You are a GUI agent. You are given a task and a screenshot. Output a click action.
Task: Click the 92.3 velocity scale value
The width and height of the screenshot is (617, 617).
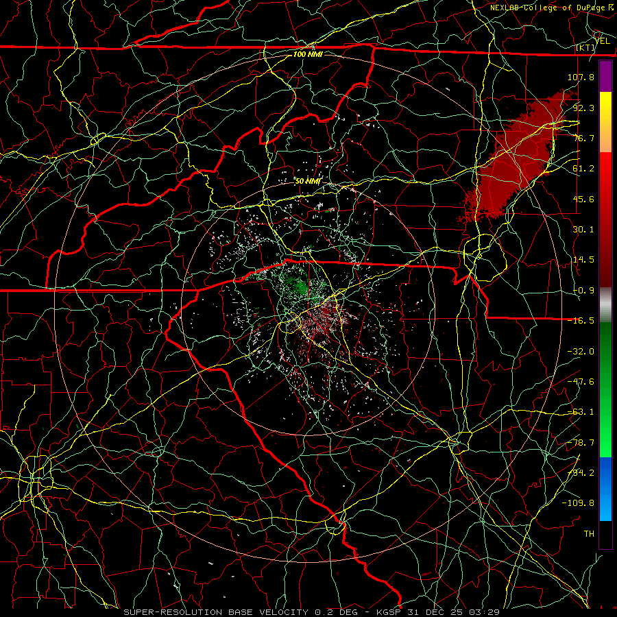pos(583,108)
